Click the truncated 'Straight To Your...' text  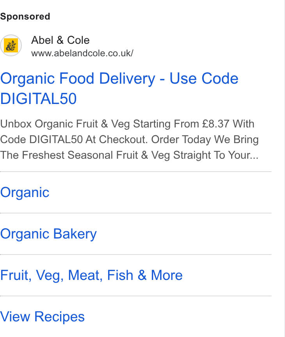pos(216,155)
